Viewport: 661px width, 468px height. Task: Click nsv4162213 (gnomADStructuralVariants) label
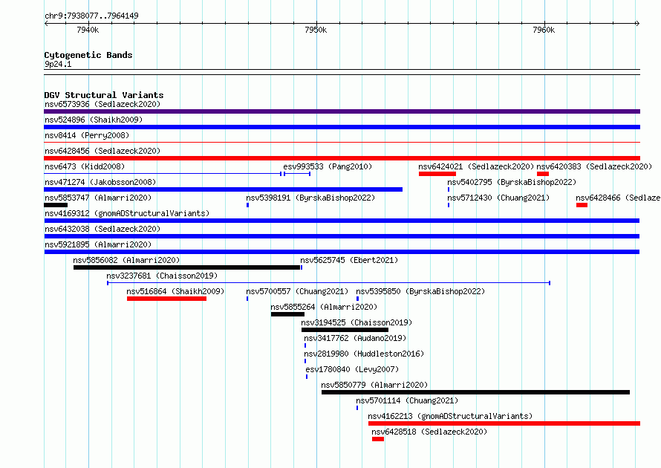click(x=450, y=416)
